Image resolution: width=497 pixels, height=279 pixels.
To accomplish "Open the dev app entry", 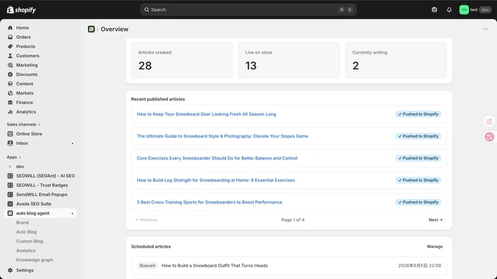I will [20, 166].
